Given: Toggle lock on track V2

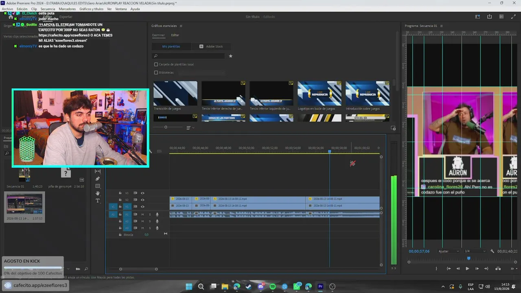Looking at the screenshot, I should click(x=120, y=200).
